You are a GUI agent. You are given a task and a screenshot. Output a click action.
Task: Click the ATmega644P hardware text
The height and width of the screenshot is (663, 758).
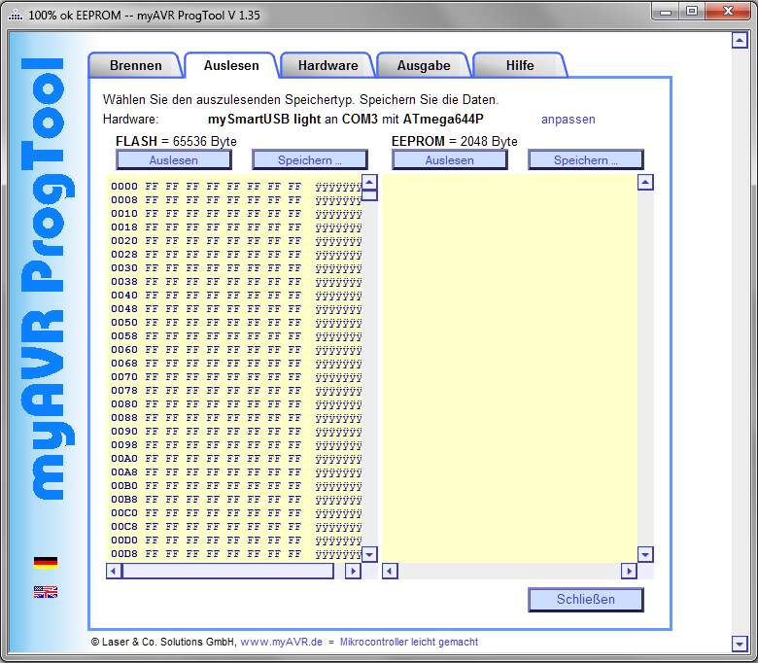[x=443, y=120]
